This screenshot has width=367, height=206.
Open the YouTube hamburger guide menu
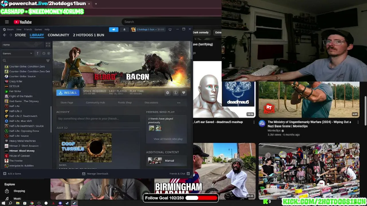click(7, 22)
